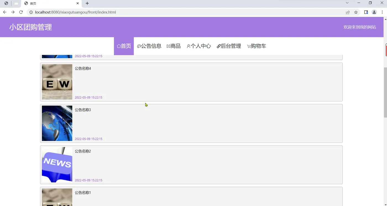Select the 首页 navigation tab
This screenshot has width=387, height=206.
pyautogui.click(x=124, y=46)
